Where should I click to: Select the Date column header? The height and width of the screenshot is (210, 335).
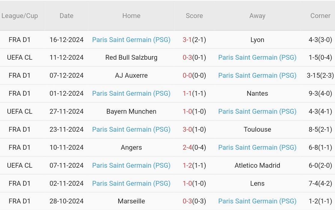[x=66, y=16]
